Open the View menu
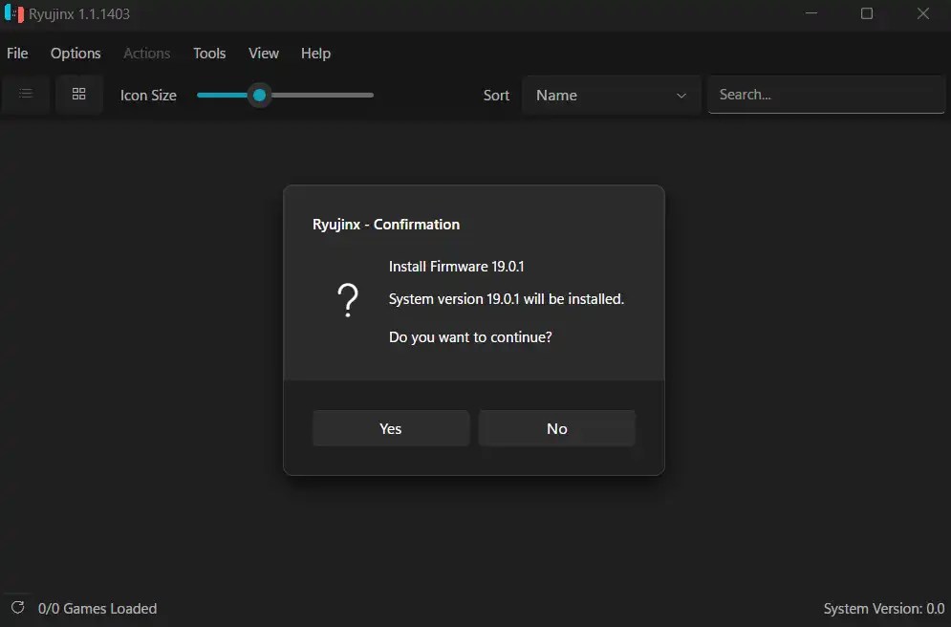This screenshot has height=627, width=951. click(263, 54)
